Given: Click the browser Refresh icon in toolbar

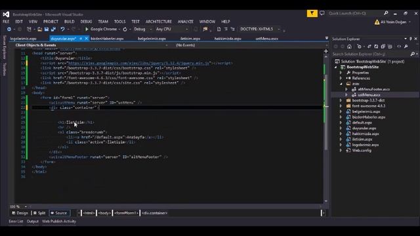Looking at the screenshot, I should click(125, 29).
